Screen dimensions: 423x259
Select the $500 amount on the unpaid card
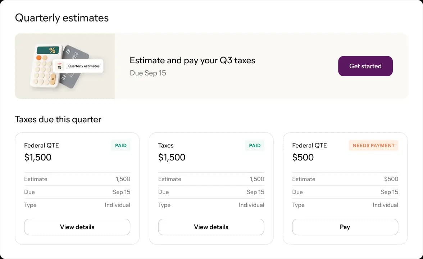coord(303,157)
